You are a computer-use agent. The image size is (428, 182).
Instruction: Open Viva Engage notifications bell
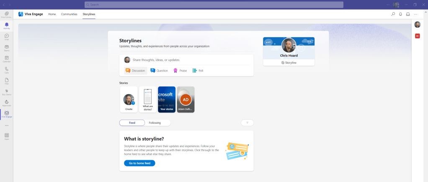pos(400,14)
